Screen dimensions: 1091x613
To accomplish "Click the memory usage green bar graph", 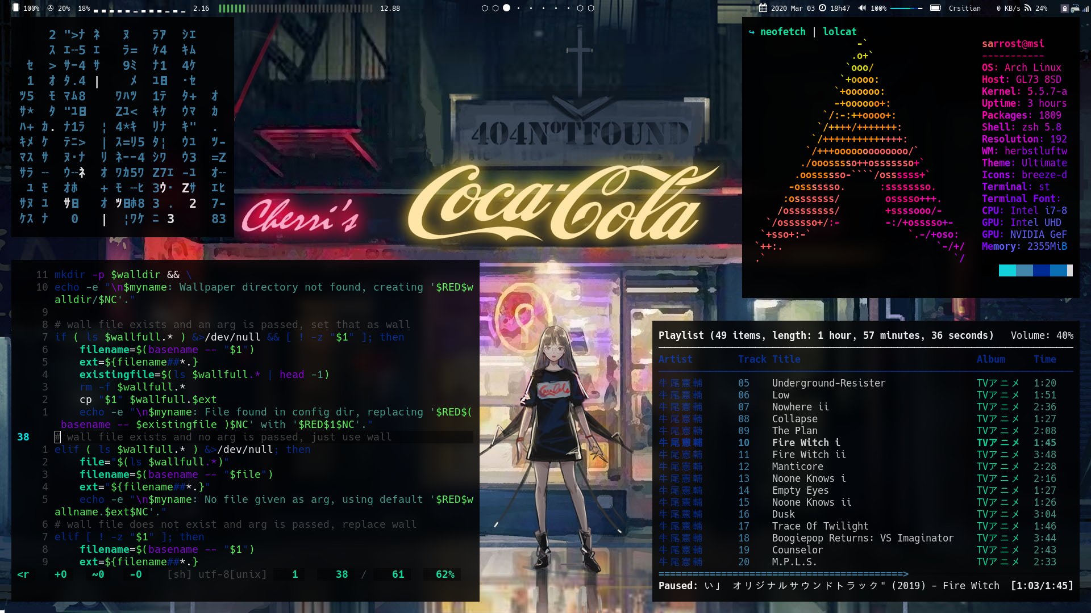I will click(x=295, y=8).
